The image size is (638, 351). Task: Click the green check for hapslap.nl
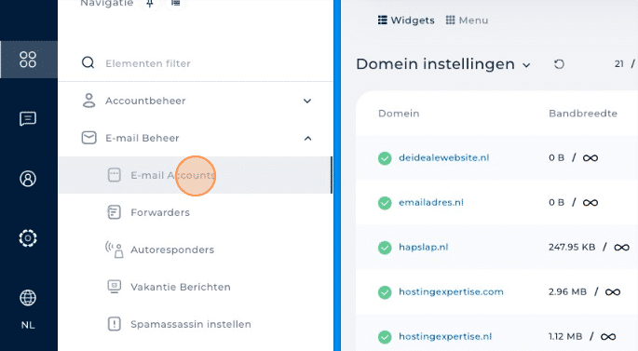385,248
